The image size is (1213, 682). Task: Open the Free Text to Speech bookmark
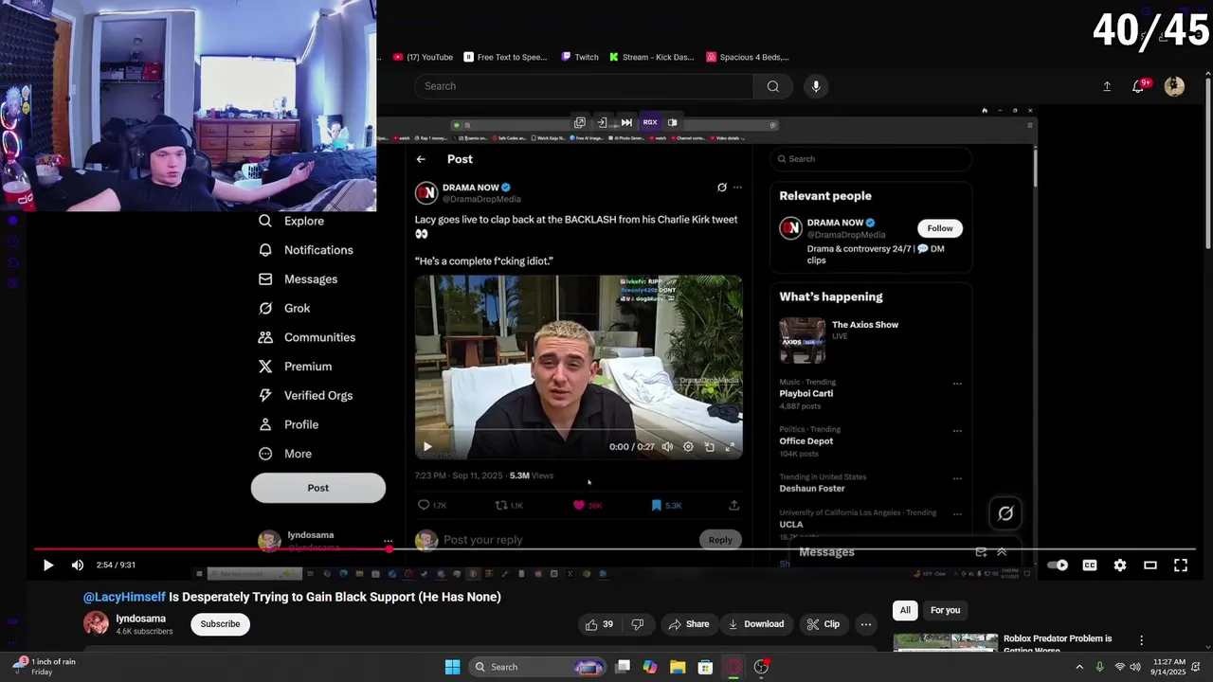point(505,57)
